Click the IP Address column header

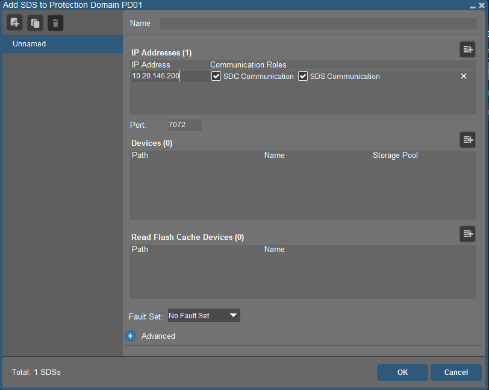click(x=151, y=64)
